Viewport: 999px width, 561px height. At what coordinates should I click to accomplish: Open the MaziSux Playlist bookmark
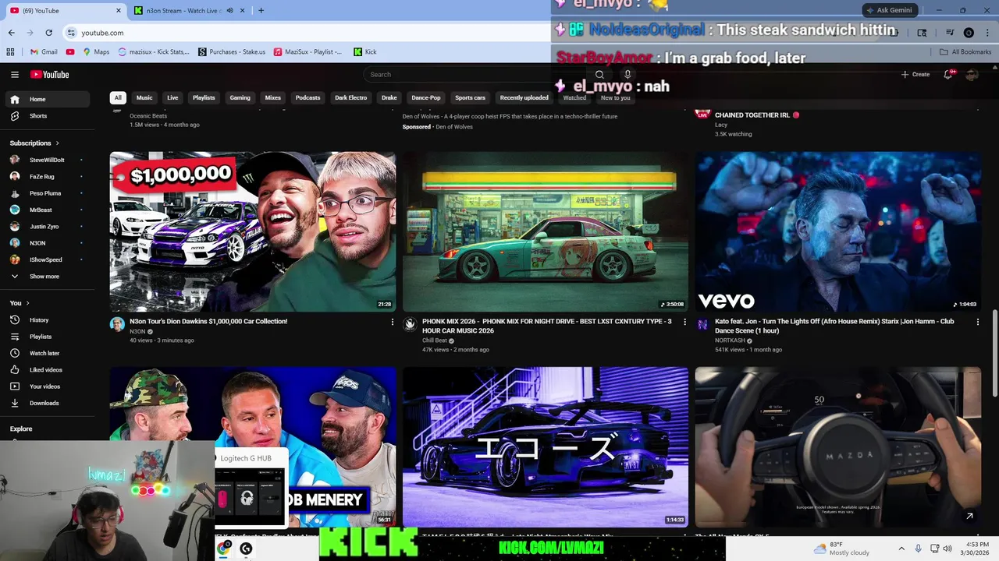coord(308,52)
